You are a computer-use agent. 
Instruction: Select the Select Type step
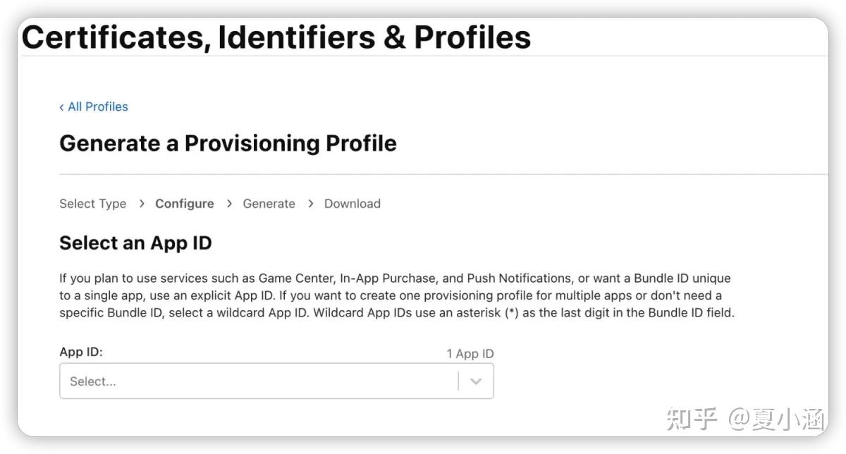pyautogui.click(x=92, y=204)
